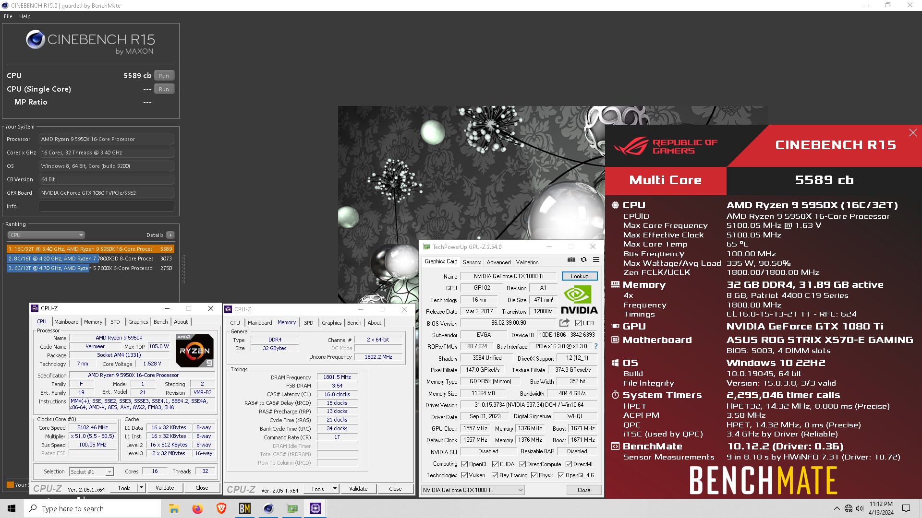Click the network globe icon in tray

coord(849,508)
